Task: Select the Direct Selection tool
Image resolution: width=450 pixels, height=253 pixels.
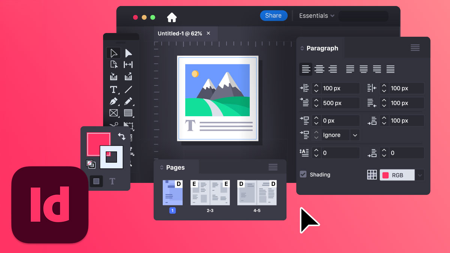Action: pyautogui.click(x=128, y=53)
